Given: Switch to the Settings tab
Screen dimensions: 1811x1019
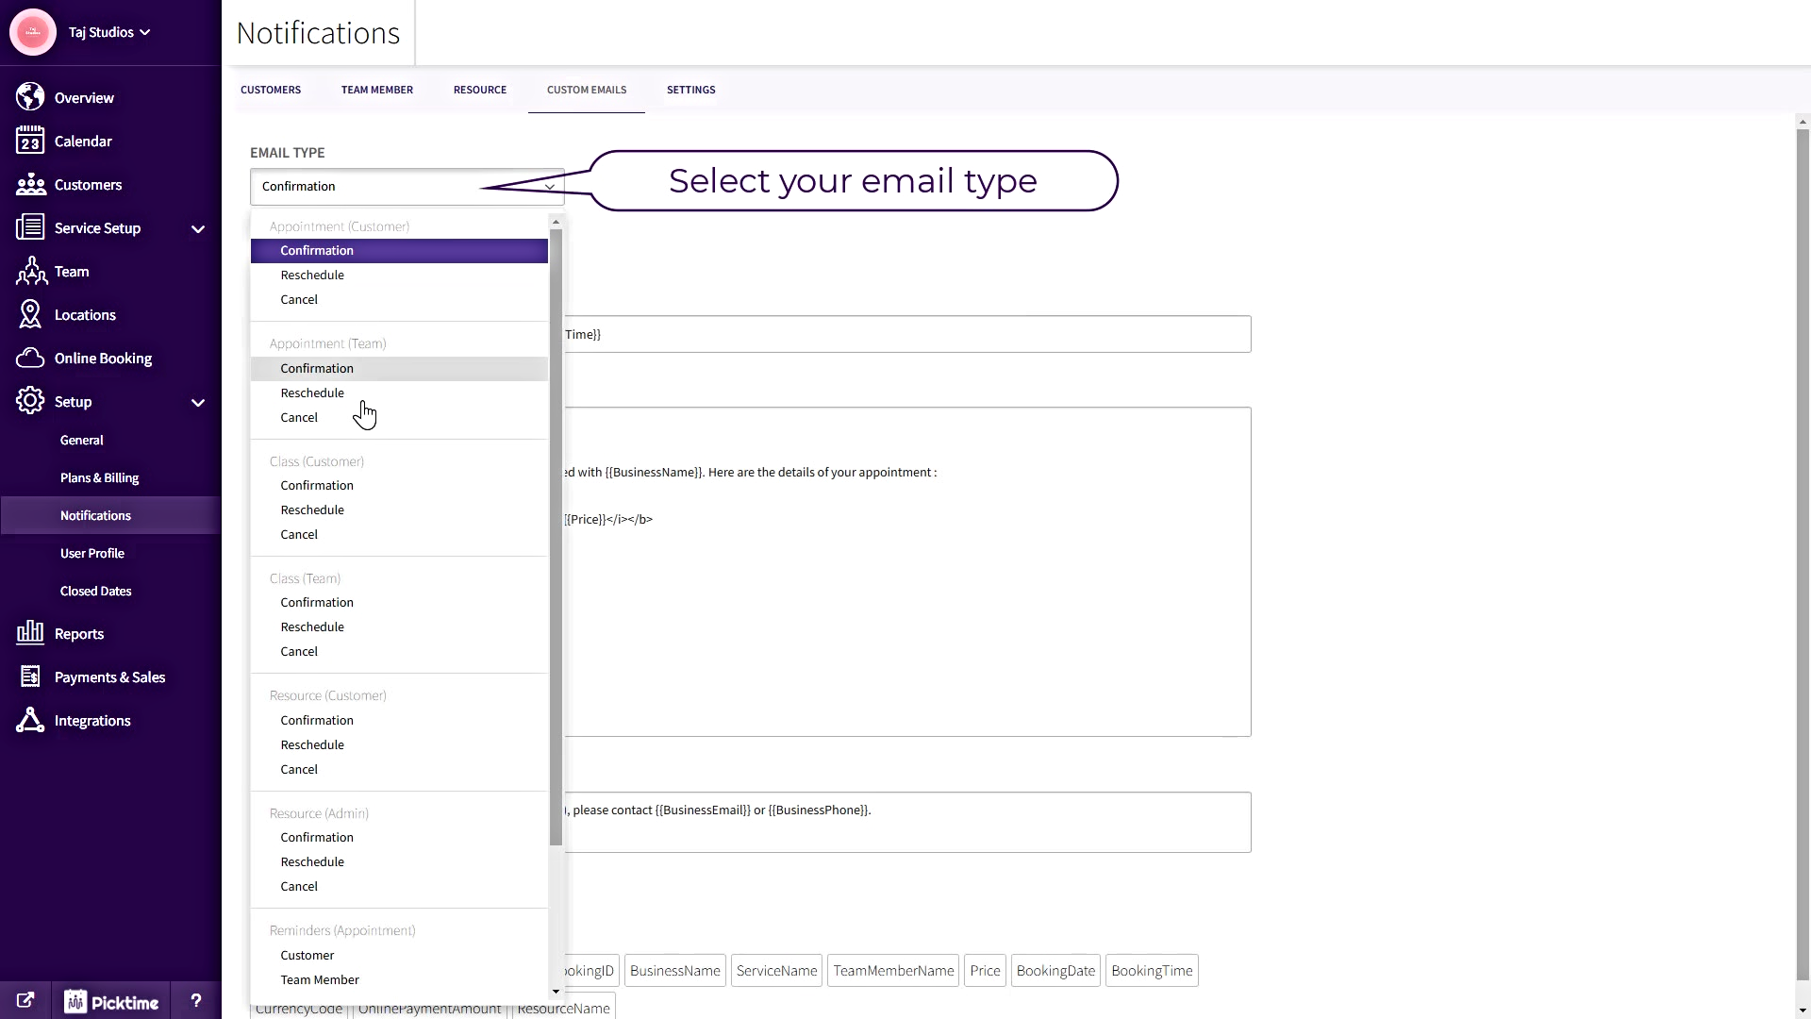Looking at the screenshot, I should [690, 90].
